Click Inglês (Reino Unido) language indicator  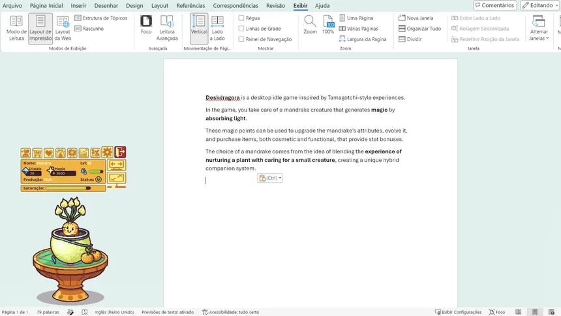114,312
